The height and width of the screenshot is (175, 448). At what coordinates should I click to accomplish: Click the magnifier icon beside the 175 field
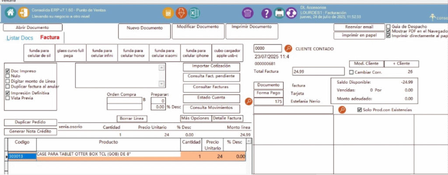pos(248,101)
